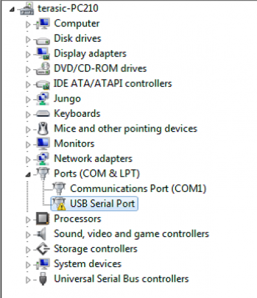This screenshot has height=298, width=257.
Task: Select the Keyboards category label
Action: (x=77, y=114)
